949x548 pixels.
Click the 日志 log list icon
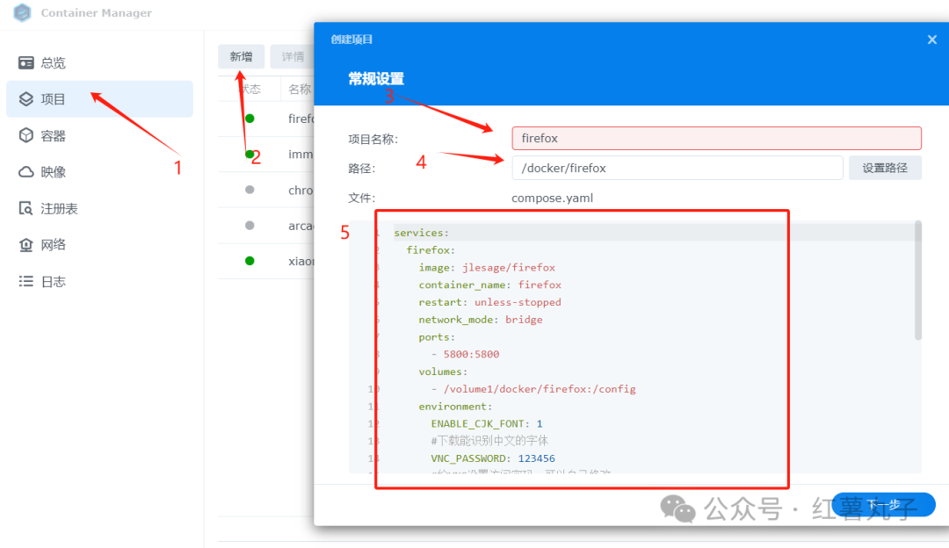point(26,281)
